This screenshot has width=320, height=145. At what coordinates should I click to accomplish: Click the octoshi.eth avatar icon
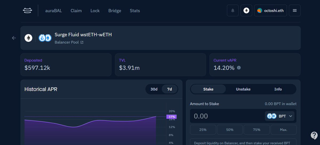[x=259, y=11]
